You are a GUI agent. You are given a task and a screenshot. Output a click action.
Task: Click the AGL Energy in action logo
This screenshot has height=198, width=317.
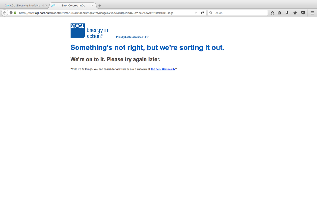pos(89,31)
